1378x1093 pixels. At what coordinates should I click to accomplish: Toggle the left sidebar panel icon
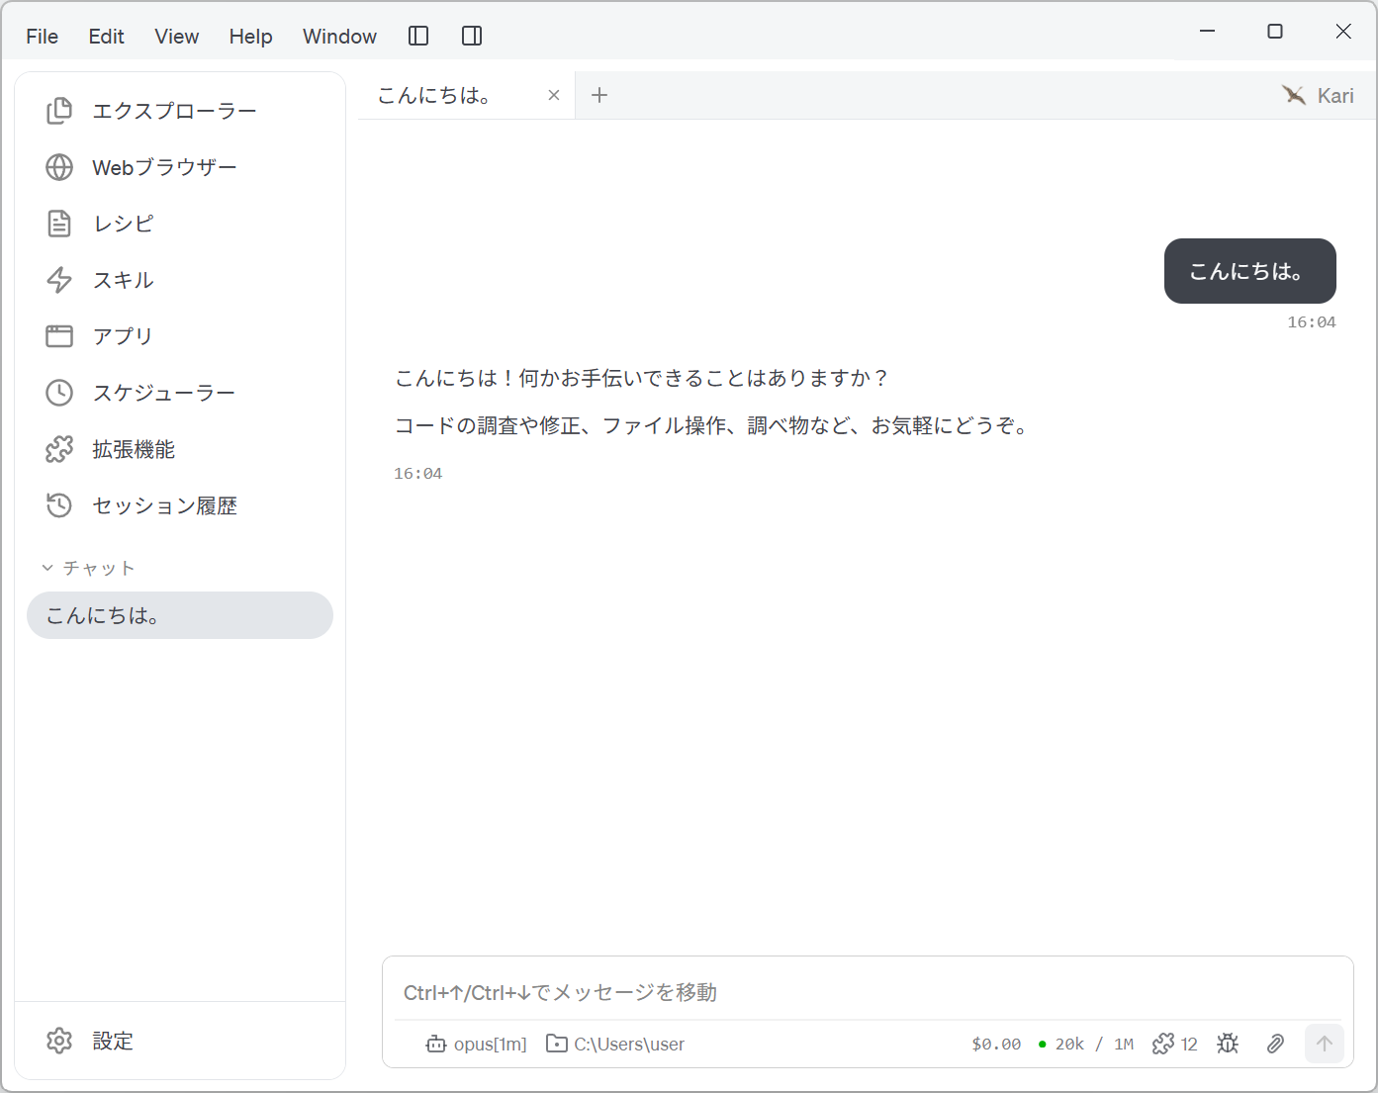pos(418,36)
